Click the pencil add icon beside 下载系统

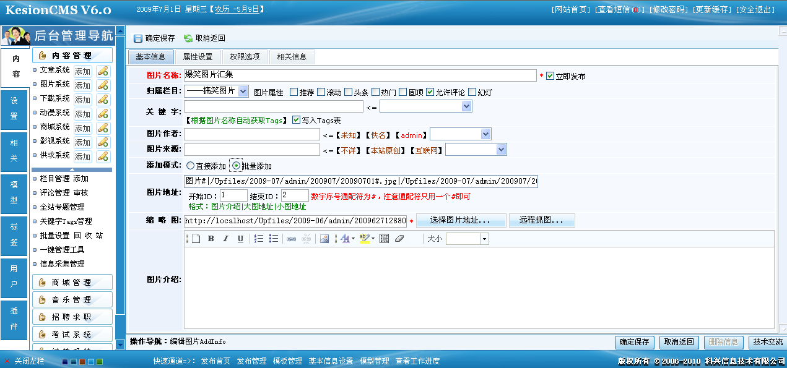103,99
